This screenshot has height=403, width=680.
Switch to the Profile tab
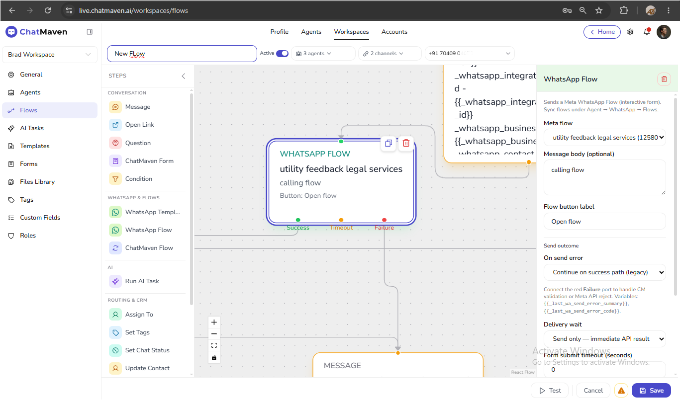coord(280,32)
